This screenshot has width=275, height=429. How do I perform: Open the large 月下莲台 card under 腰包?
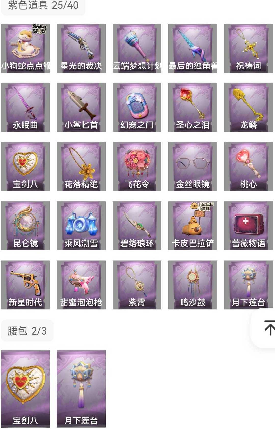pyautogui.click(x=81, y=389)
